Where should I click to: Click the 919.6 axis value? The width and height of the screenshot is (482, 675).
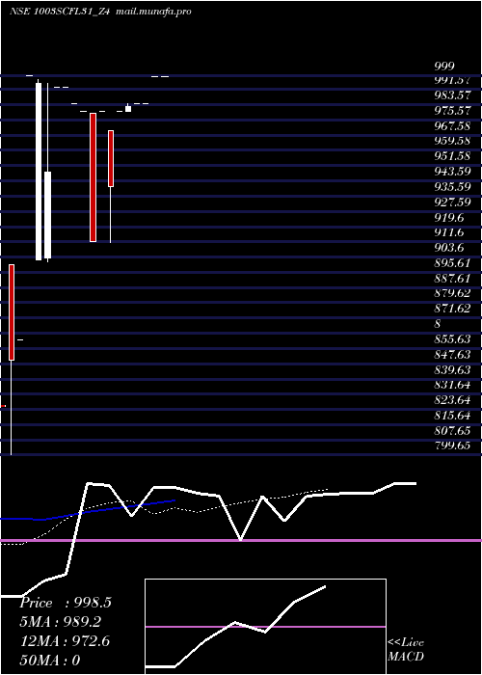pos(449,217)
